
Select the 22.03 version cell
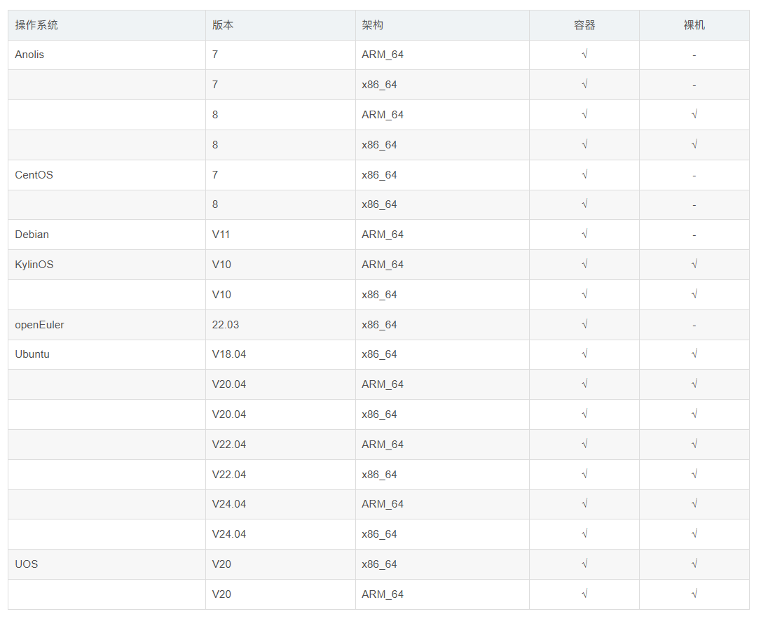(x=226, y=325)
